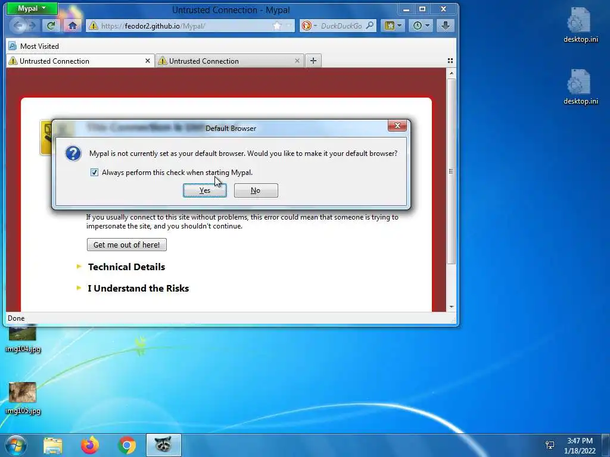Expand I Understand the Risks section
This screenshot has width=610, height=457.
[x=138, y=289]
